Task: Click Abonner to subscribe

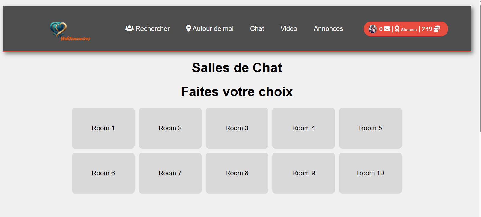Action: (x=409, y=29)
